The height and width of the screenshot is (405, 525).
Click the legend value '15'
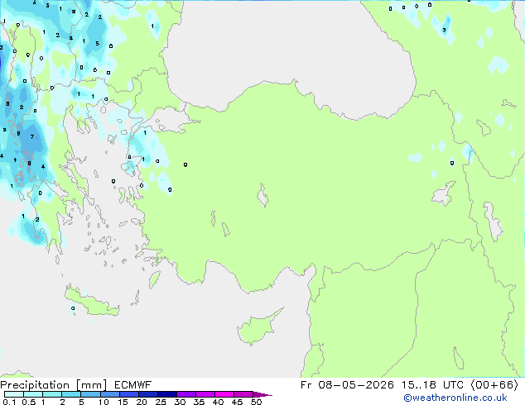tap(123, 402)
